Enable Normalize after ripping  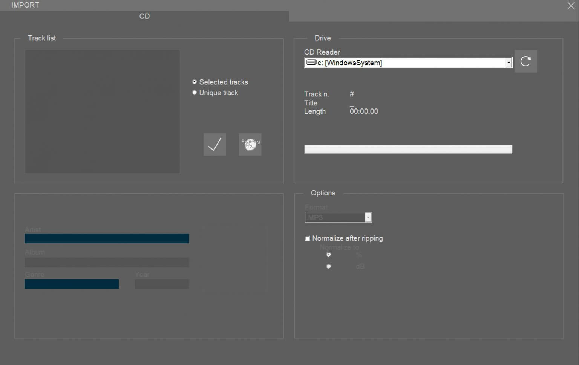307,238
